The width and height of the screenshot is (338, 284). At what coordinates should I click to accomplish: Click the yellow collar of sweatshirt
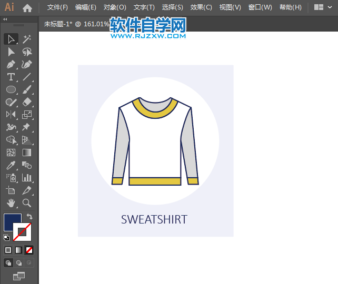pos(155,115)
